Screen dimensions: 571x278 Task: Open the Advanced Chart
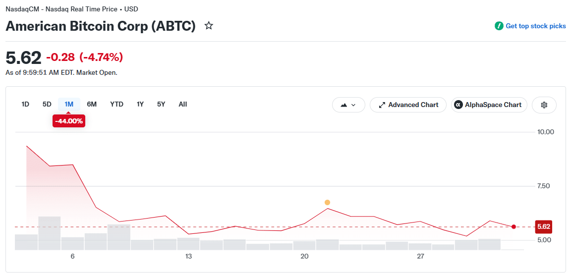click(x=408, y=105)
